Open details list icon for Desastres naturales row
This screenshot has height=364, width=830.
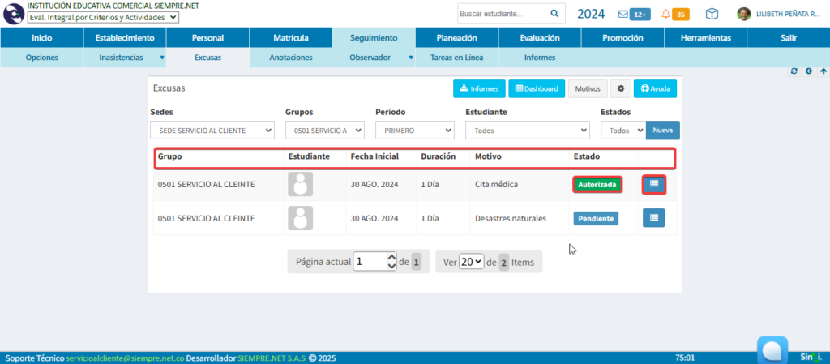(654, 218)
